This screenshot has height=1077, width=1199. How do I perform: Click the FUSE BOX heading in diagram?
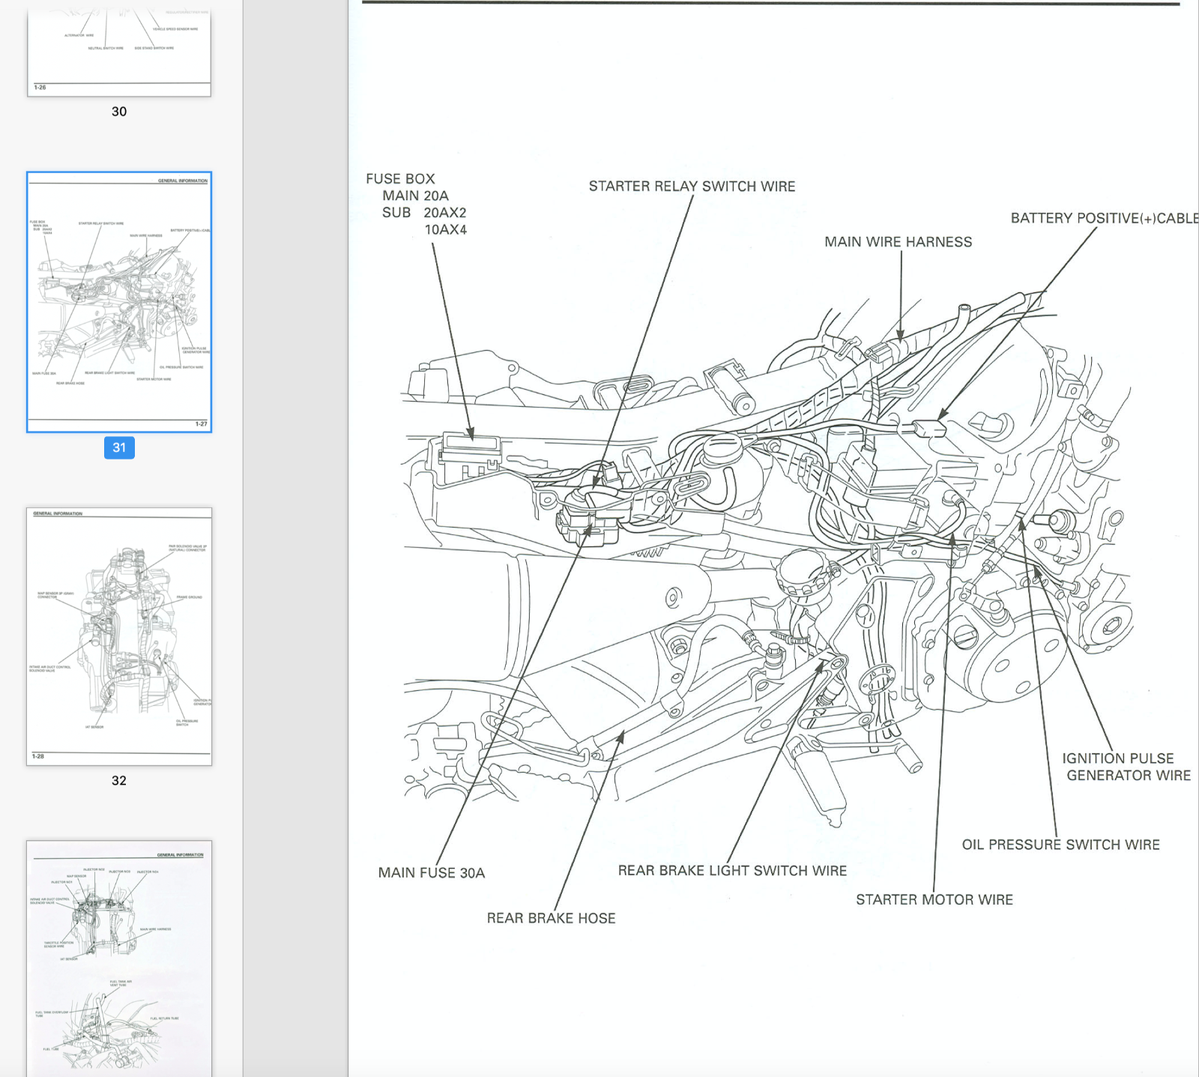tap(400, 178)
